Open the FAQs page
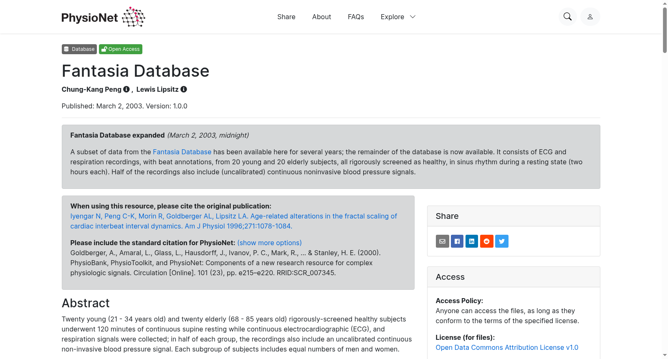The width and height of the screenshot is (668, 359). coord(356,17)
